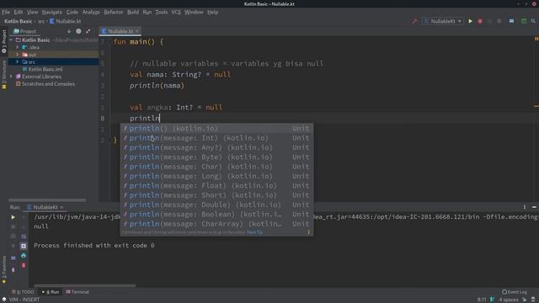Viewport: 539px width, 303px height.
Task: Choose println(message: Int) suggestion
Action: click(216, 138)
